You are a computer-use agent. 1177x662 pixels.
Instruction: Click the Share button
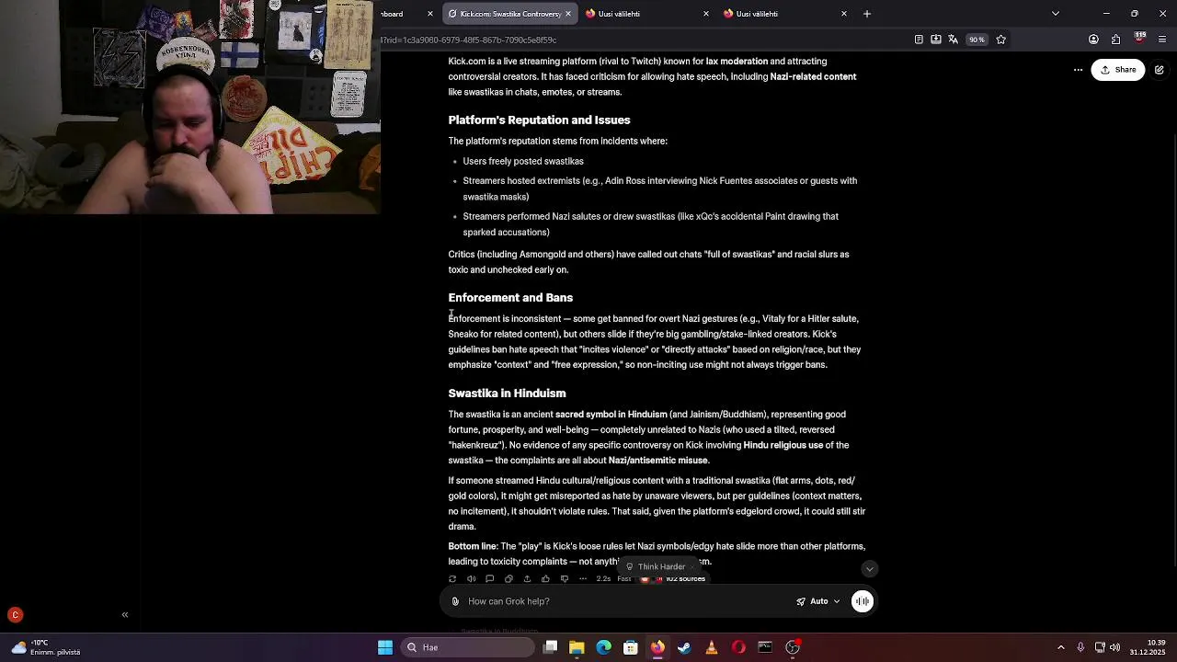click(x=1117, y=70)
